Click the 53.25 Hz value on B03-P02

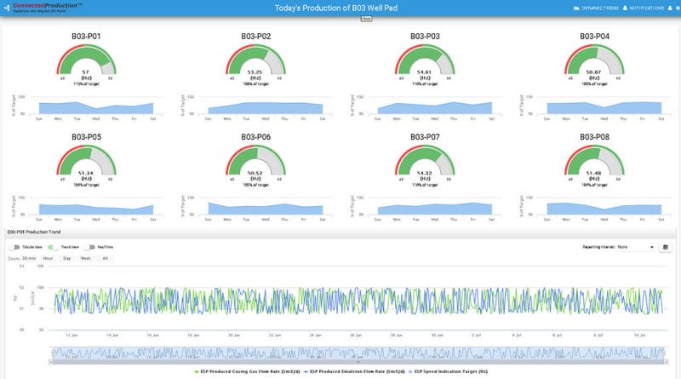tap(255, 72)
